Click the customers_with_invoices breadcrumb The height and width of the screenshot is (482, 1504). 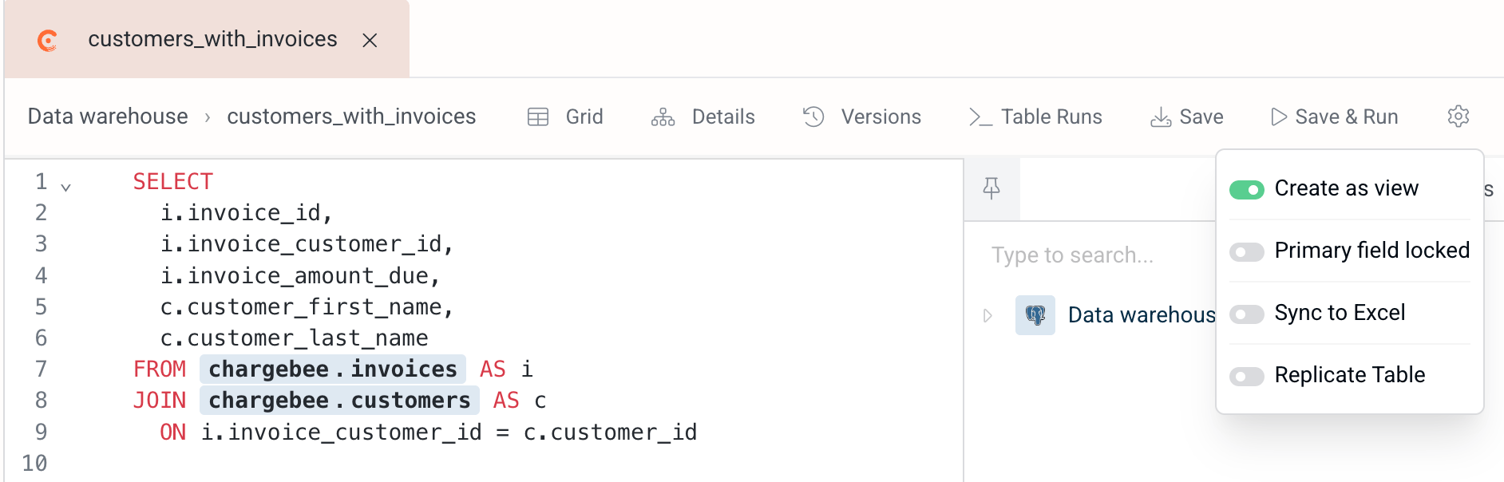tap(351, 117)
